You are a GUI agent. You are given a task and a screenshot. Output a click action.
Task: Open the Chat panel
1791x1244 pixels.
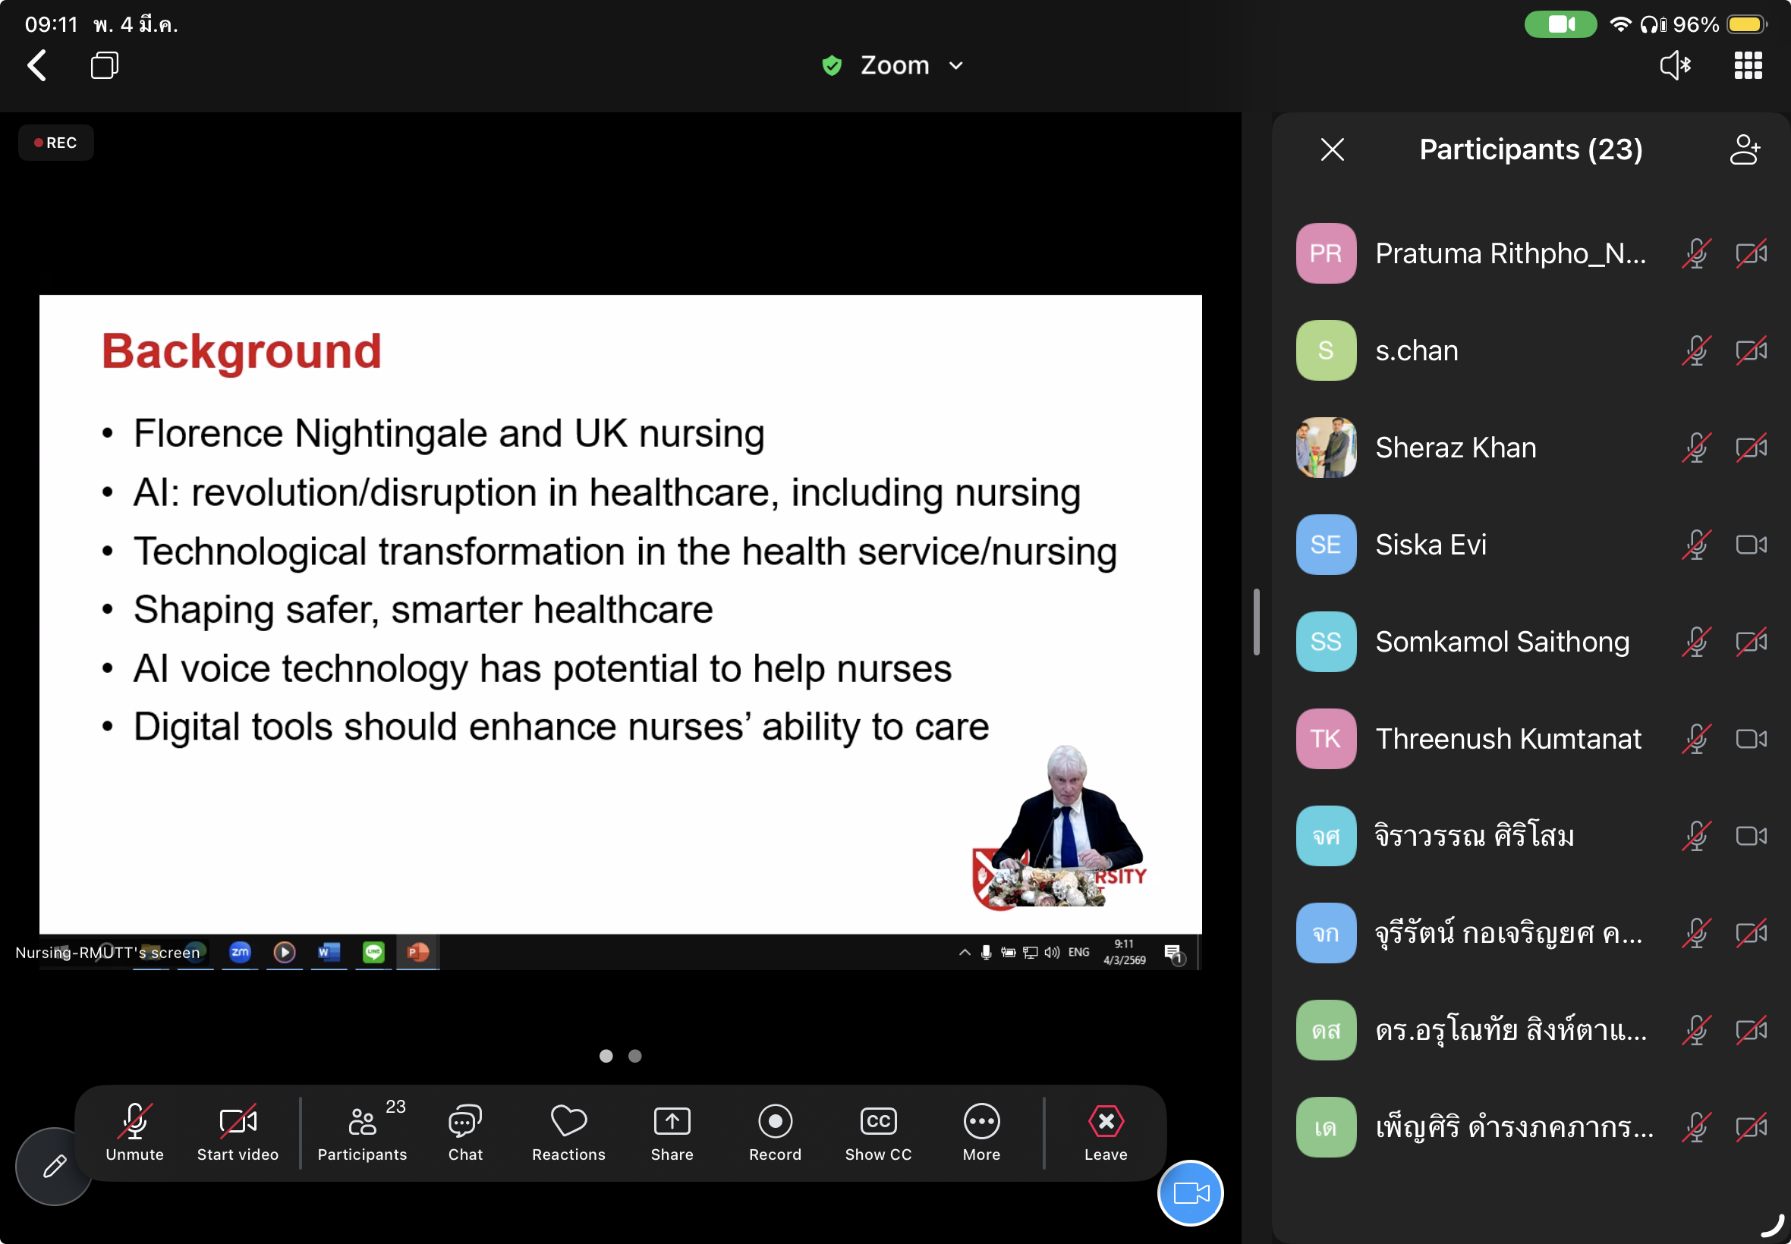click(464, 1132)
